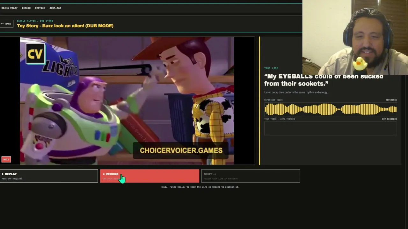
Task: Click the Toy Story dub video preview
Action: click(x=127, y=101)
